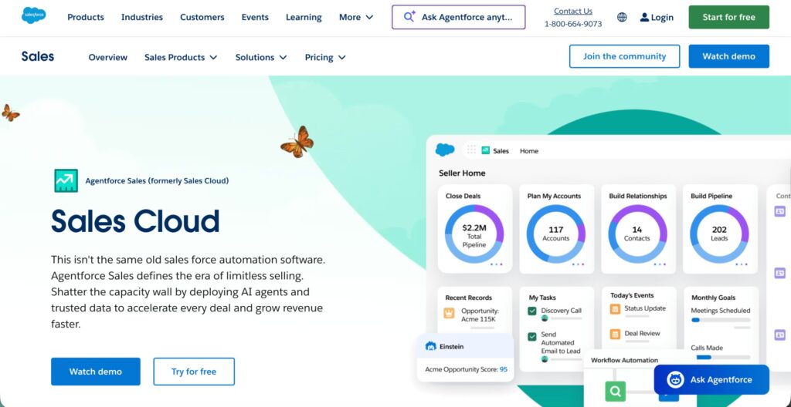Image resolution: width=791 pixels, height=407 pixels.
Task: Click the Today's Events card heading
Action: pyautogui.click(x=632, y=296)
